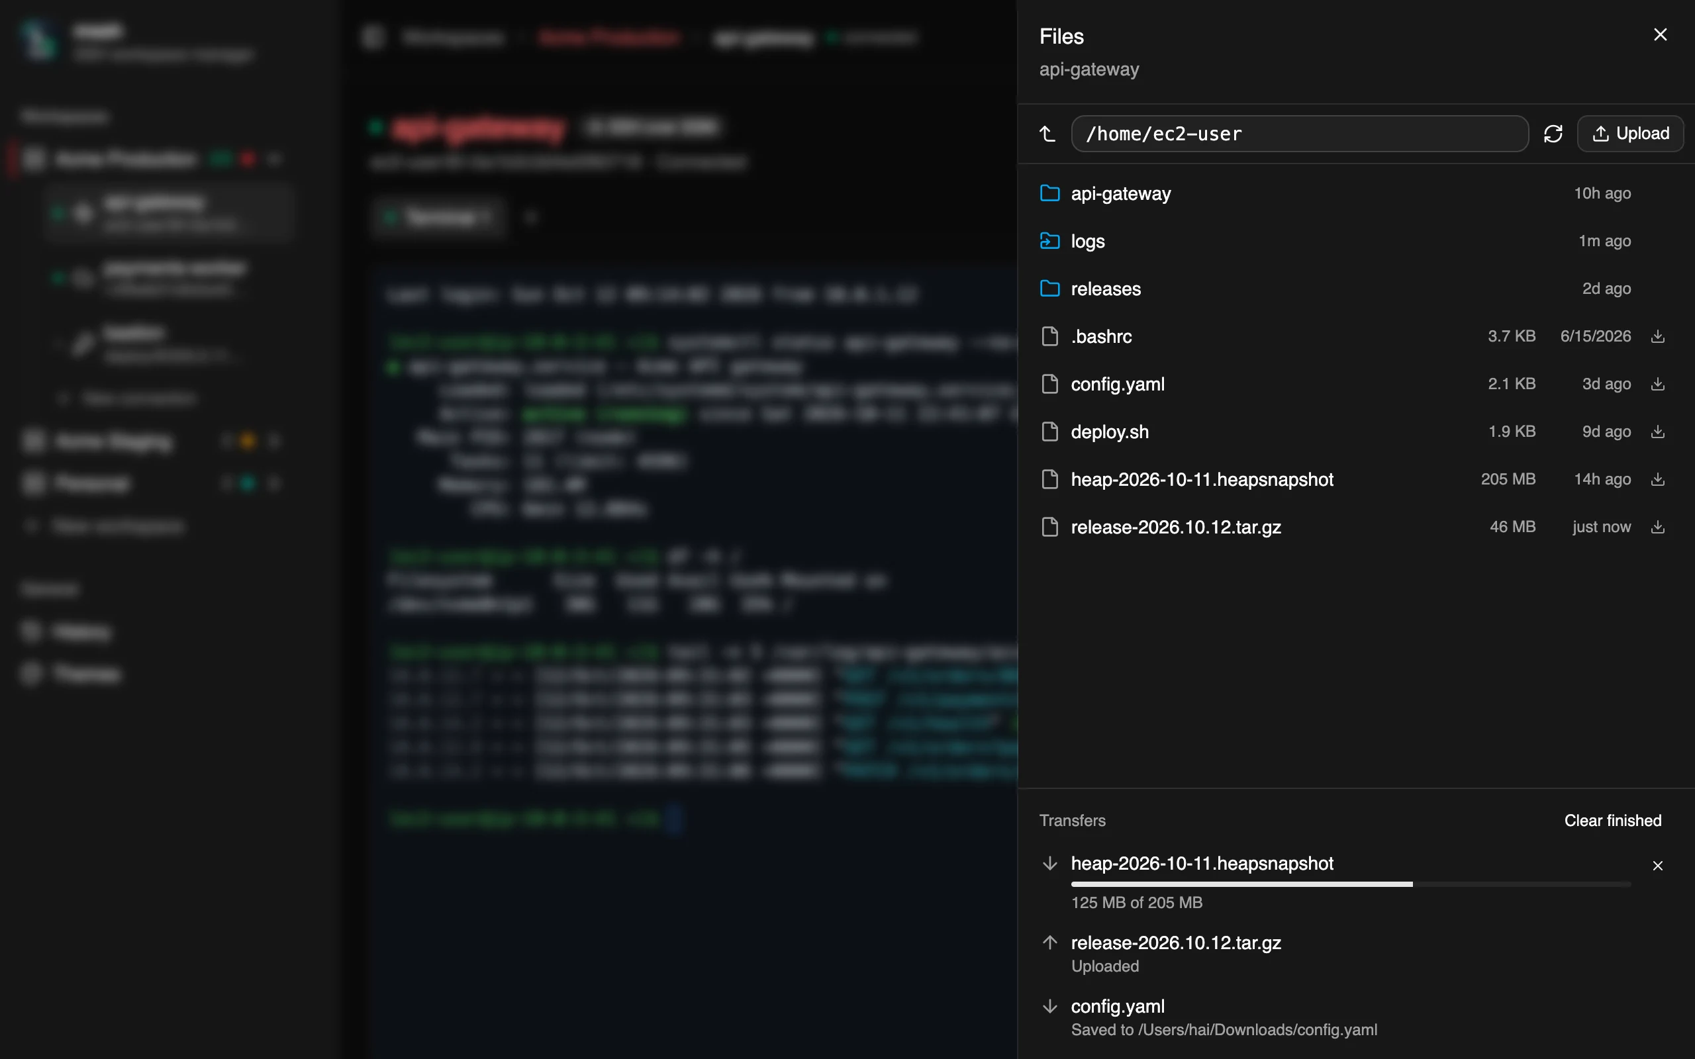Download the .bashrc file
The height and width of the screenshot is (1059, 1695).
pos(1657,336)
